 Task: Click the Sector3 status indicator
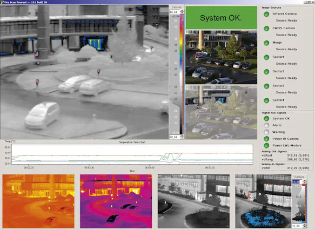pos(266,86)
